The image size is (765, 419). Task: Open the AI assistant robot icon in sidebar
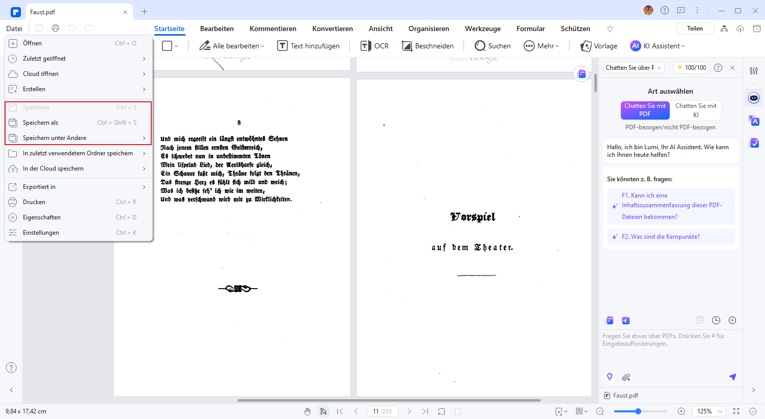tap(754, 98)
